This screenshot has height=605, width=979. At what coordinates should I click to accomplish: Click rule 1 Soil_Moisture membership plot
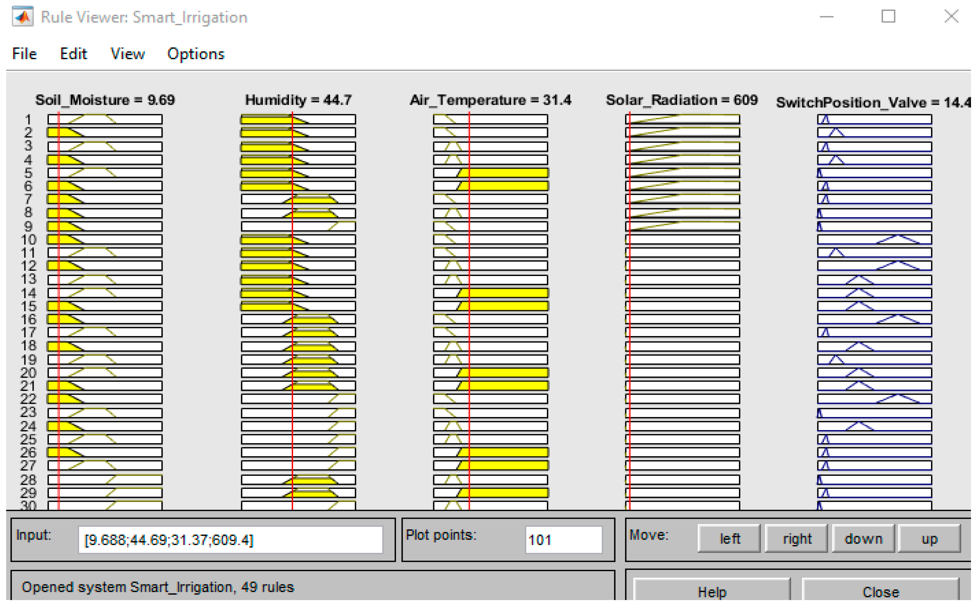(x=105, y=119)
